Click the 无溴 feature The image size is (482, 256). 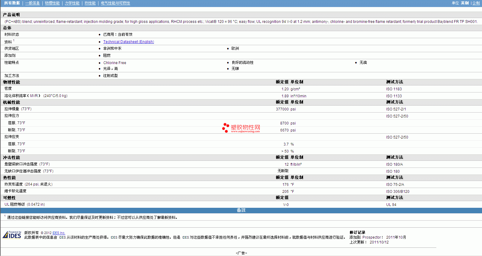point(363,63)
